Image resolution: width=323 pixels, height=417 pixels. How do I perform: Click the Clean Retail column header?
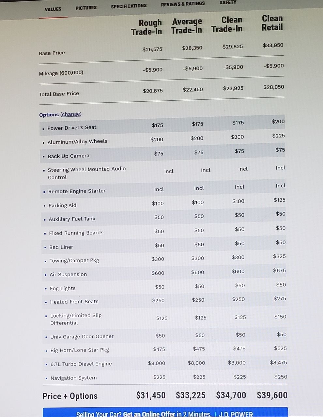click(272, 23)
